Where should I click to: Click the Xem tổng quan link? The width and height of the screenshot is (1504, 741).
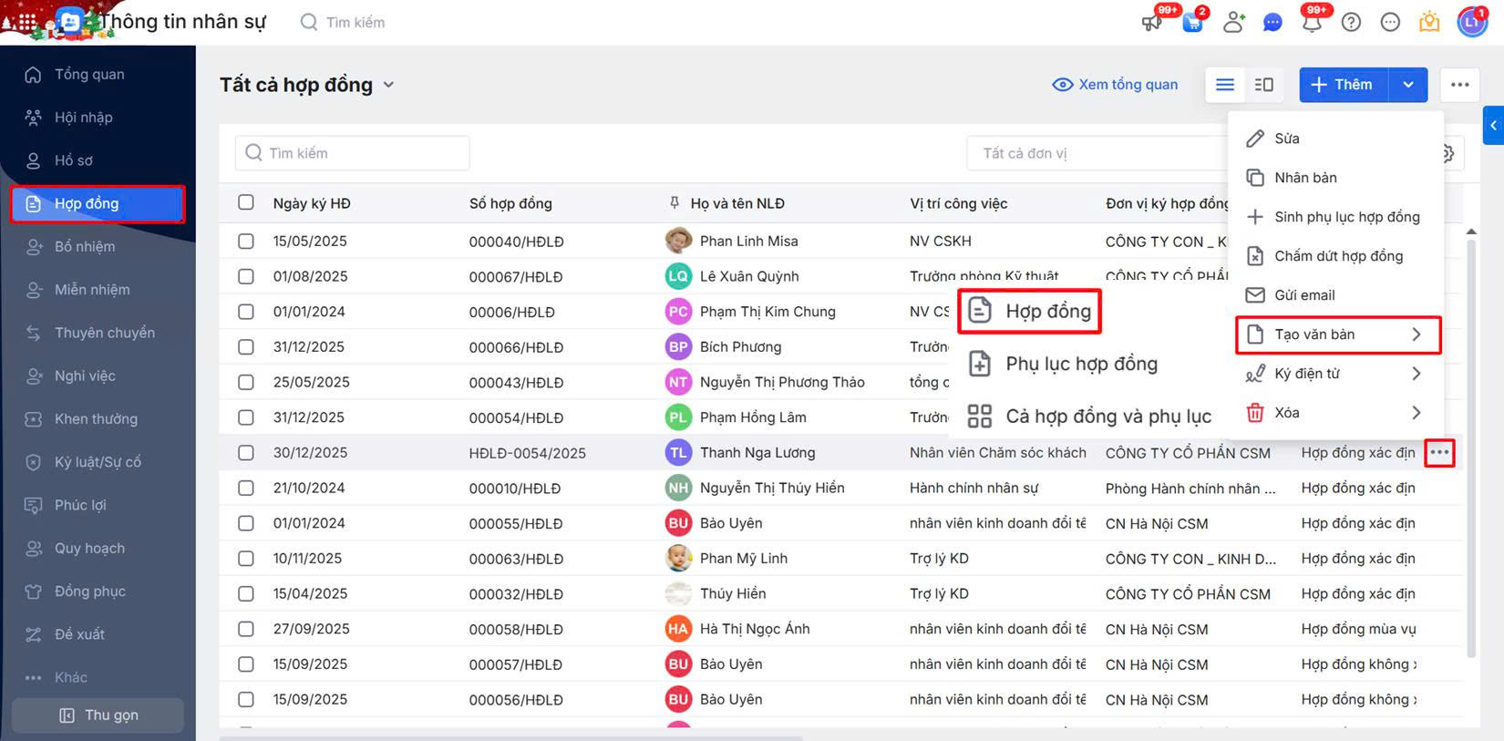coord(1115,85)
